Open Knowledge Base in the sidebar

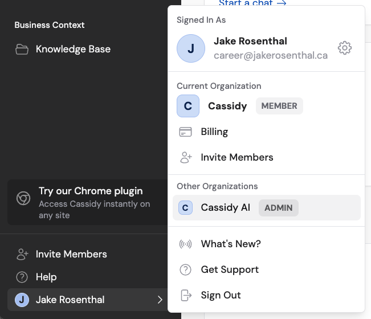click(x=88, y=49)
